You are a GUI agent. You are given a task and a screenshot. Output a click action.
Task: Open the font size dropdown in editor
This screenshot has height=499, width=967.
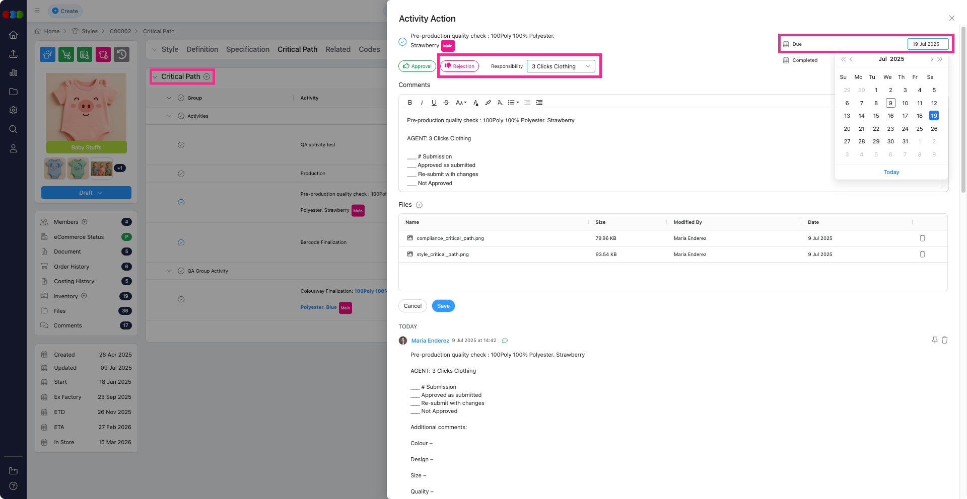[461, 103]
